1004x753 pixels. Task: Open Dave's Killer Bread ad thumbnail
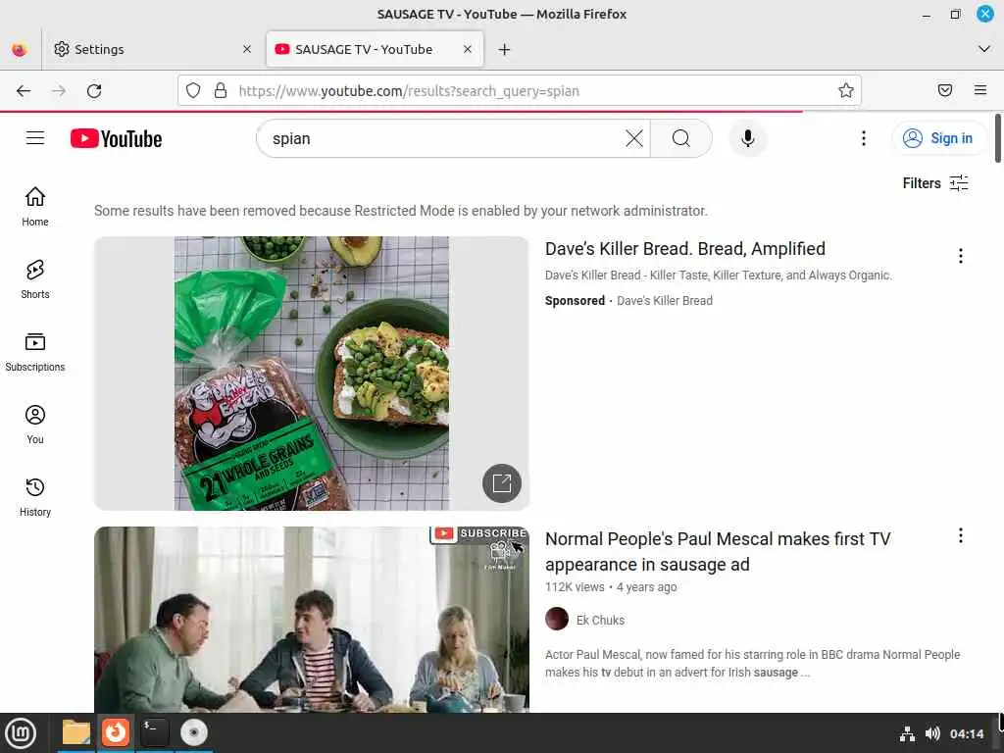312,374
